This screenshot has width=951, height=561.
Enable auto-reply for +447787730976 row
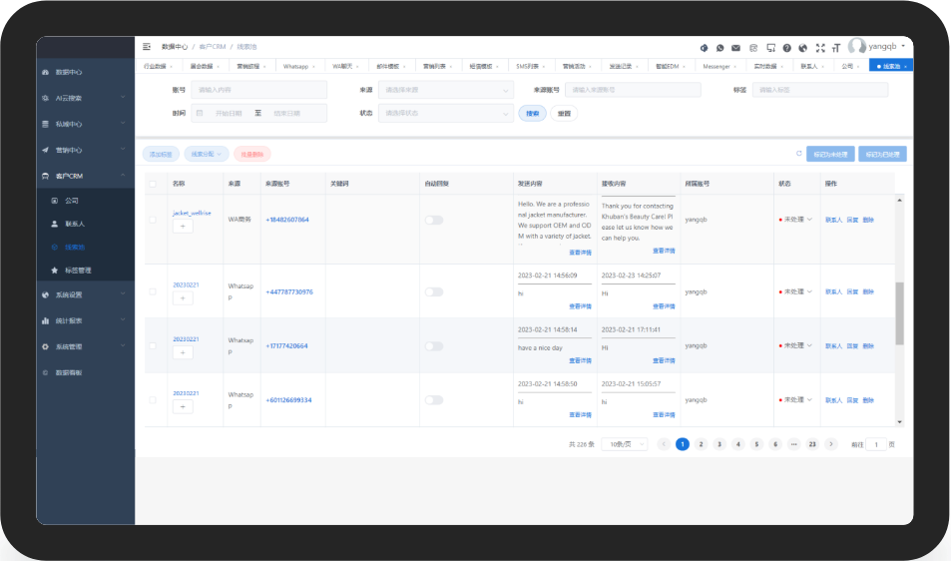click(434, 291)
